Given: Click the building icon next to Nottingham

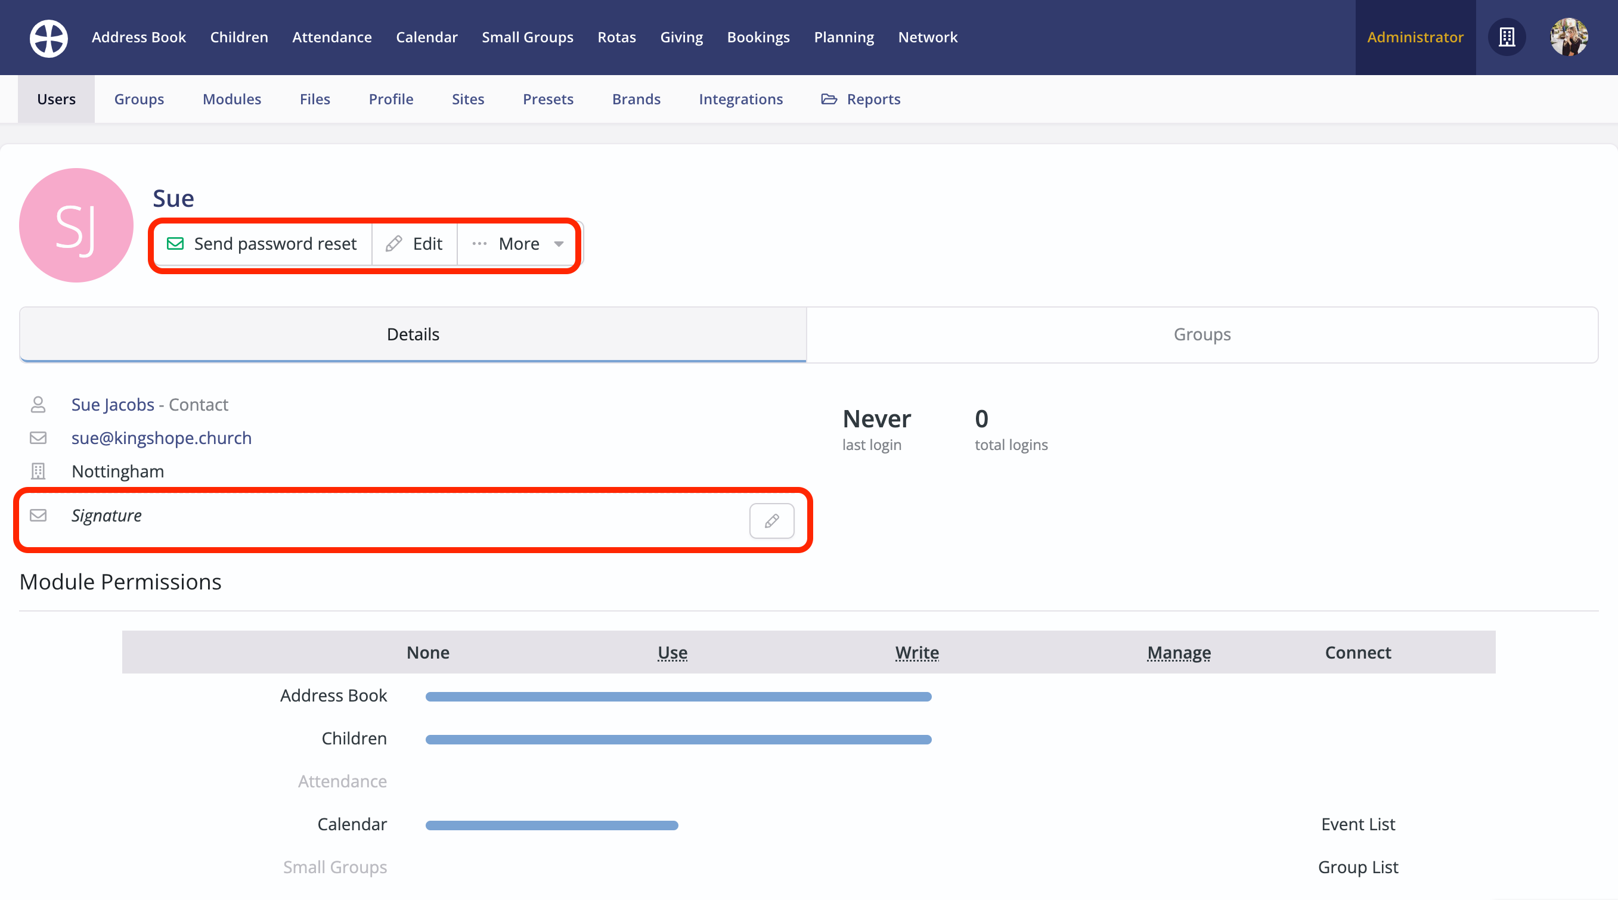Looking at the screenshot, I should coord(38,471).
